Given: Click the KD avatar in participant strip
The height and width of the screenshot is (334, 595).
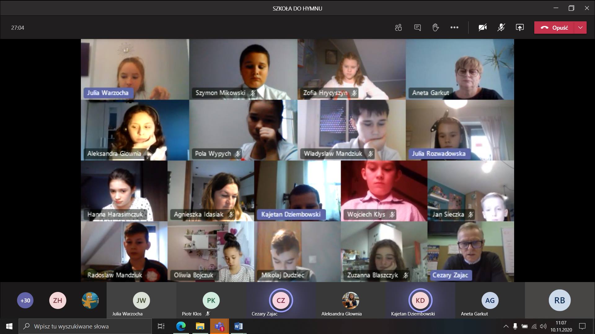Looking at the screenshot, I should [x=420, y=300].
